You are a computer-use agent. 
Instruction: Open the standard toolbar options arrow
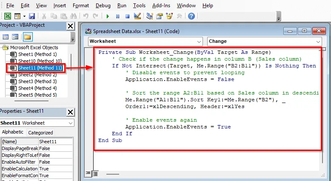click(279, 19)
